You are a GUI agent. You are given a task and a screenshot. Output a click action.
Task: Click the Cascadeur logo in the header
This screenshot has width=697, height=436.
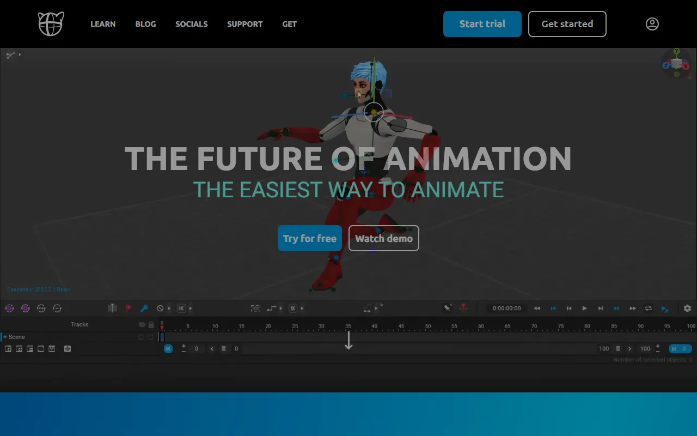pyautogui.click(x=51, y=24)
